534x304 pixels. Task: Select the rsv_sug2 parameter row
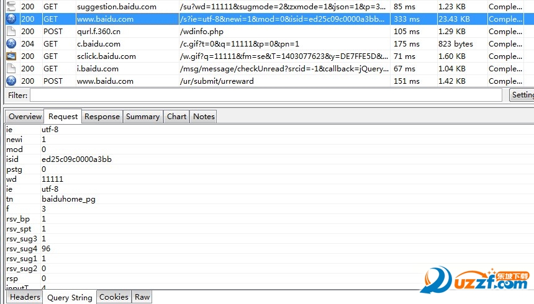tap(269, 269)
